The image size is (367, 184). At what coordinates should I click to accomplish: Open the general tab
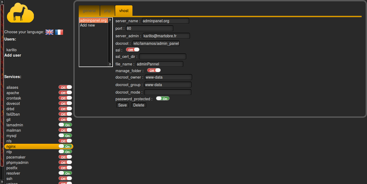pyautogui.click(x=89, y=11)
